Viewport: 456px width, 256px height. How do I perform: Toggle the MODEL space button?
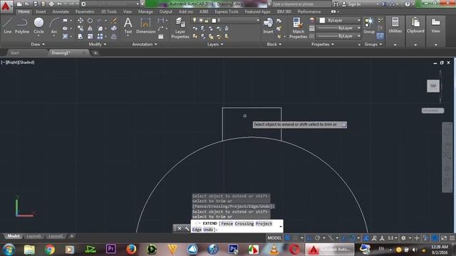(x=274, y=238)
